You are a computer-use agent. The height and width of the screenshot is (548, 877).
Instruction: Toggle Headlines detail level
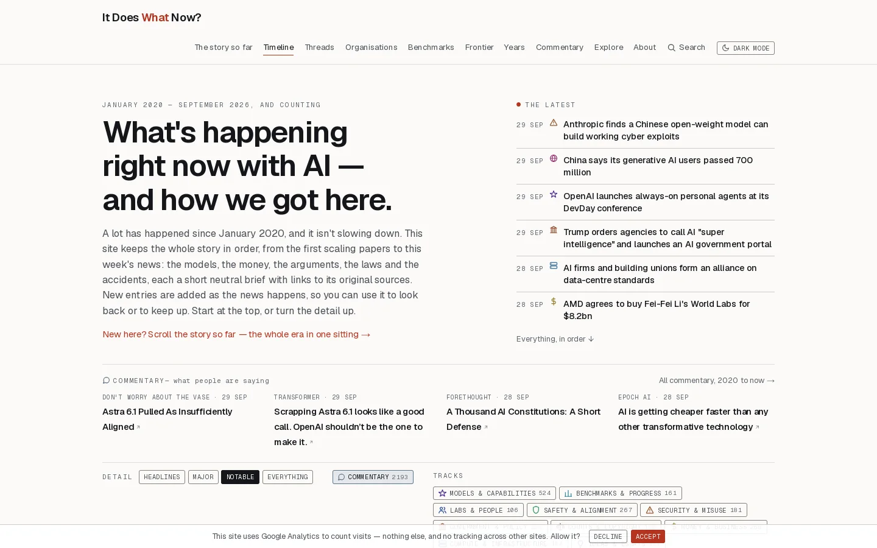[x=162, y=477]
